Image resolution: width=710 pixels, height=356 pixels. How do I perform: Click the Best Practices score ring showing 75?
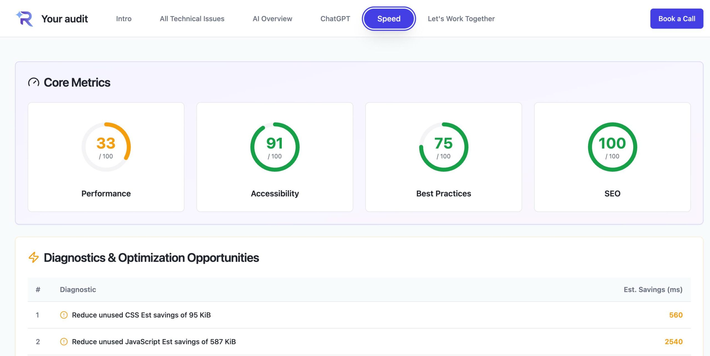click(443, 147)
